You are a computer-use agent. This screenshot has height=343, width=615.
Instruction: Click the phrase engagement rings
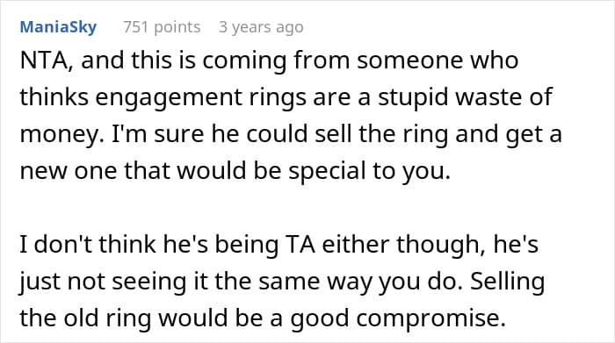pos(201,97)
